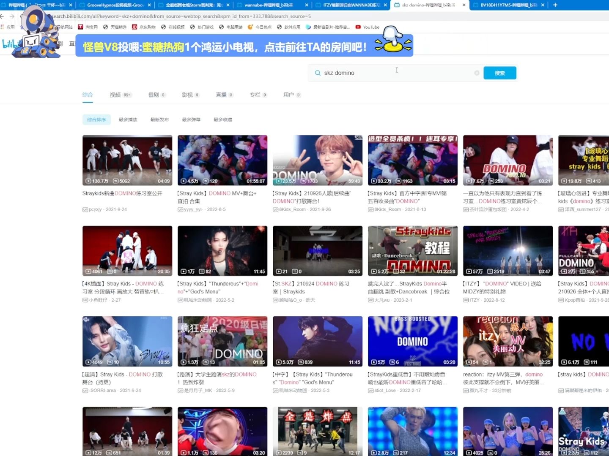Open the 01:39 practice room thumbnail with 12万 views
609x456 pixels.
coord(127,432)
